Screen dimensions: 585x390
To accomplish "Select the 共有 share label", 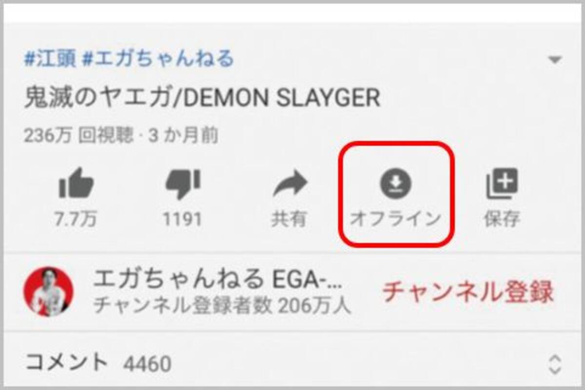I will coord(289,219).
